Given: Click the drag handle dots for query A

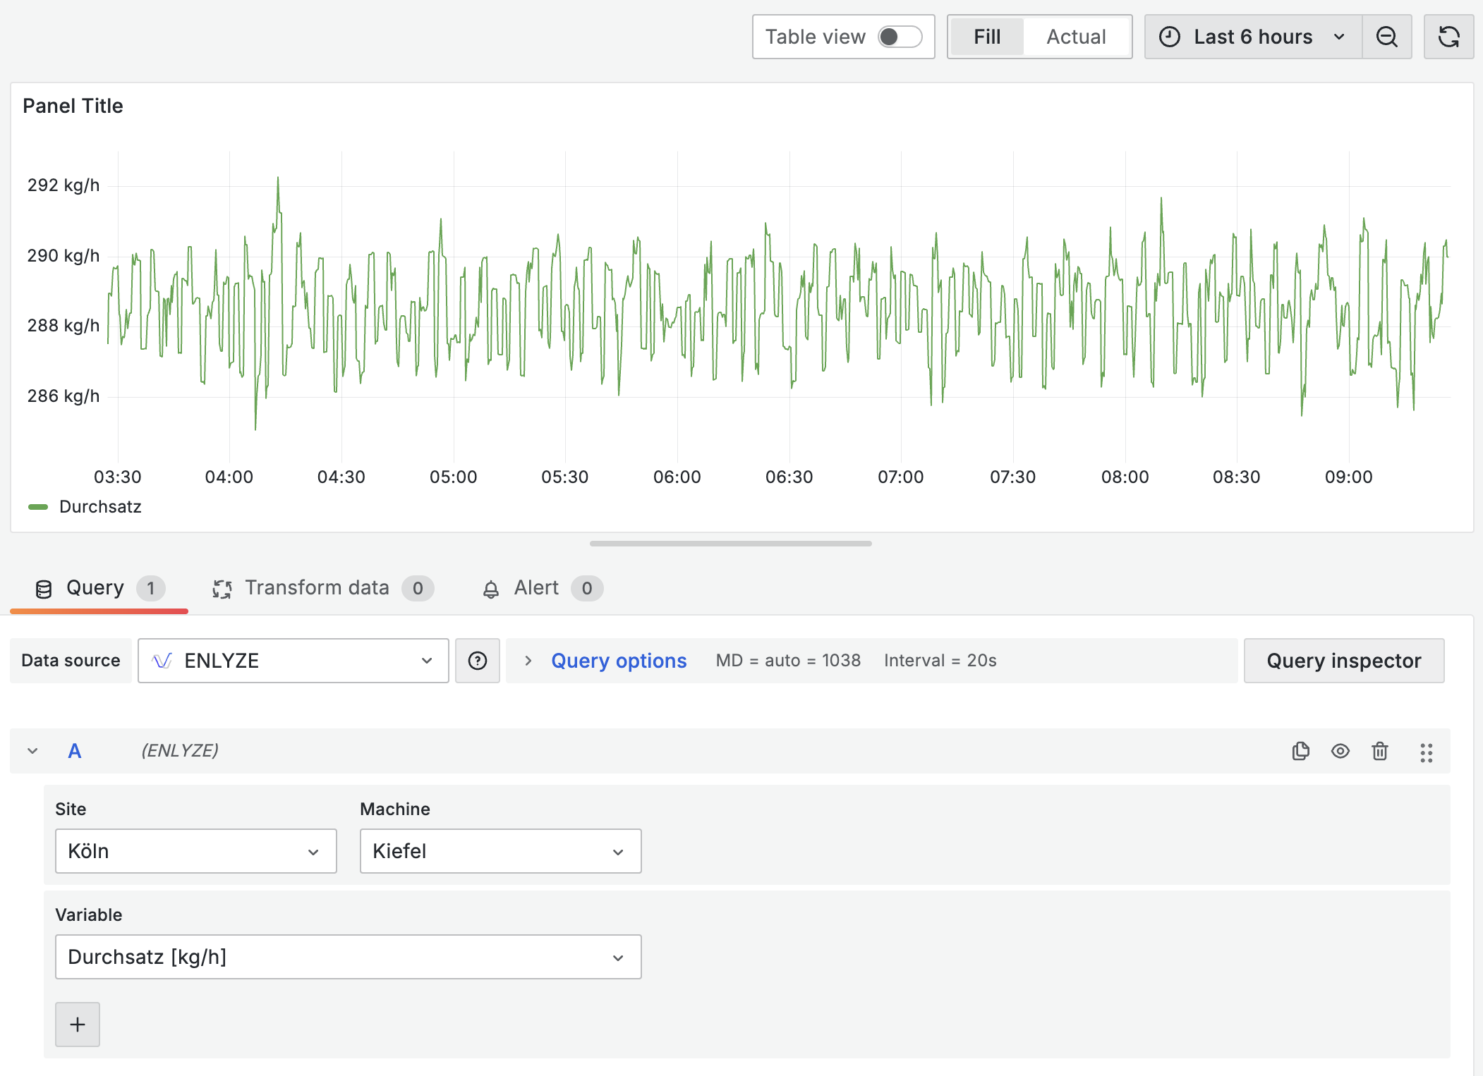Looking at the screenshot, I should point(1426,752).
